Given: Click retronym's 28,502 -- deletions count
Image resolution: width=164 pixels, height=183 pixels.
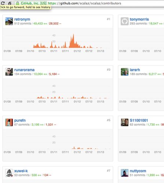Looking at the screenshot, I should 55,23.
